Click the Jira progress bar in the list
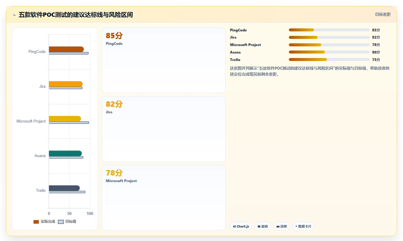403x241 pixels. pos(329,37)
